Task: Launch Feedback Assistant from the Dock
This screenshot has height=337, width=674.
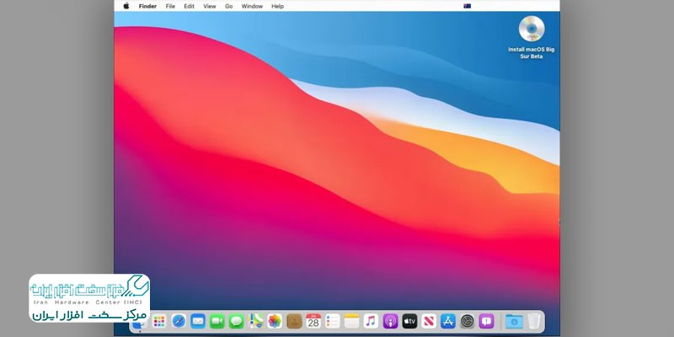Action: pyautogui.click(x=486, y=321)
